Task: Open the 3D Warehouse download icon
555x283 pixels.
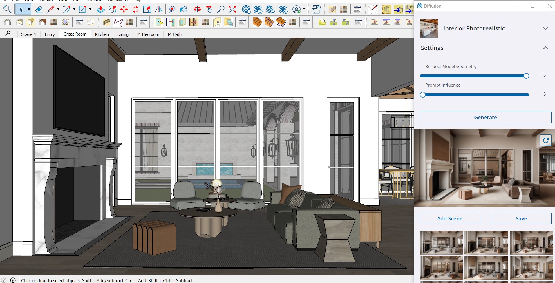Action: [x=246, y=10]
